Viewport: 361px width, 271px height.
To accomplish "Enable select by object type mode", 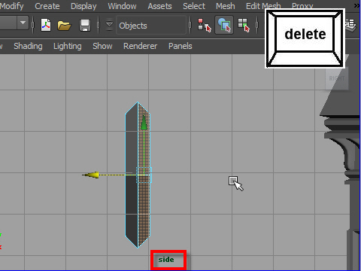I will coord(224,25).
